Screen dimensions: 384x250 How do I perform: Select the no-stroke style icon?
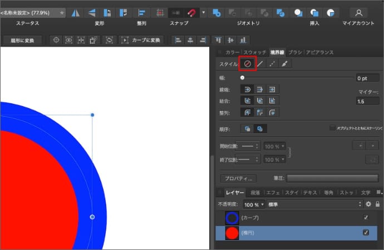point(247,64)
